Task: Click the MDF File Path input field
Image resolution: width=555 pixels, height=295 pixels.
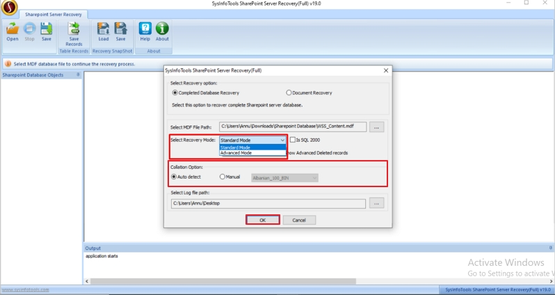Action: click(292, 127)
